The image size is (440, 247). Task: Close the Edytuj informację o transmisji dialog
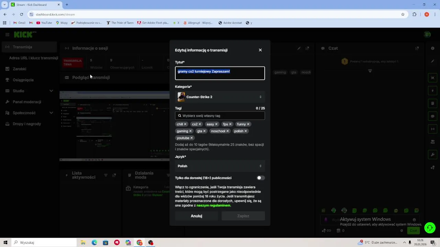[x=260, y=50]
